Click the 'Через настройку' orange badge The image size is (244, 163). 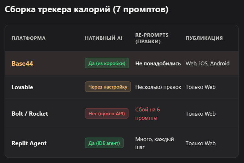click(x=108, y=87)
